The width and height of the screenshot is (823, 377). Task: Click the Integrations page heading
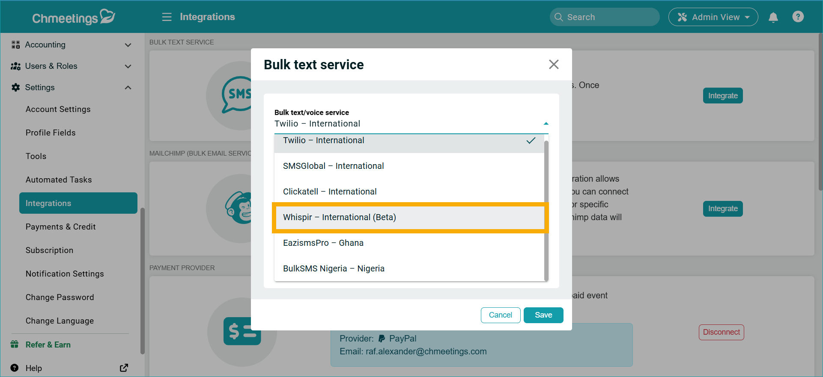pyautogui.click(x=207, y=17)
